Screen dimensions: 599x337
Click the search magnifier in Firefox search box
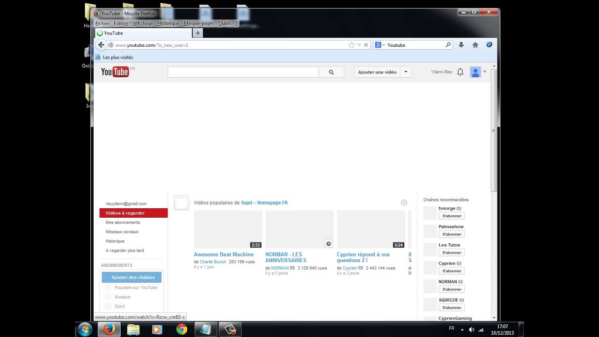tap(448, 45)
